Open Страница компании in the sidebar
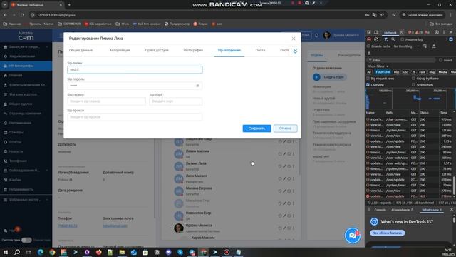This screenshot has height=257, width=456. coord(25,114)
